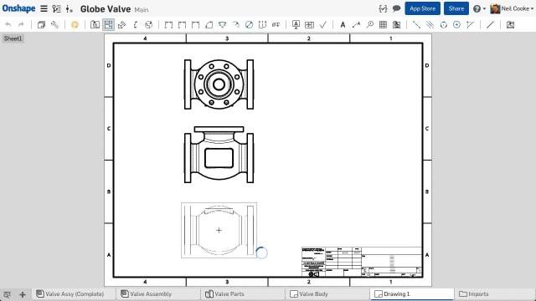Screen dimensions: 536x301
Task: Click the App Store button
Action: pyautogui.click(x=422, y=8)
